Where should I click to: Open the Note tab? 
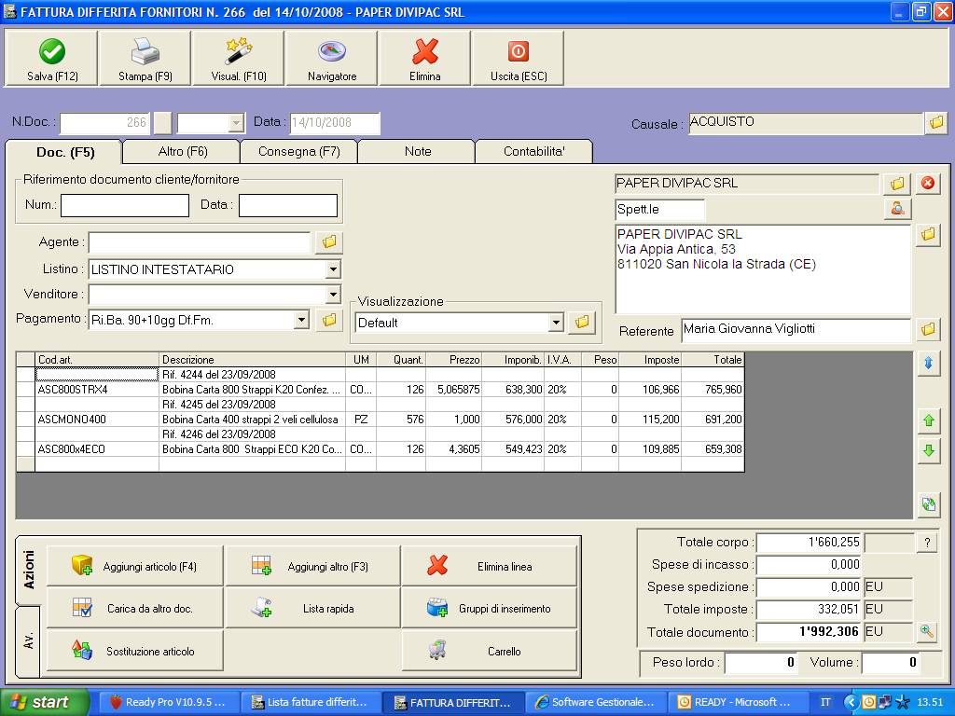point(417,152)
